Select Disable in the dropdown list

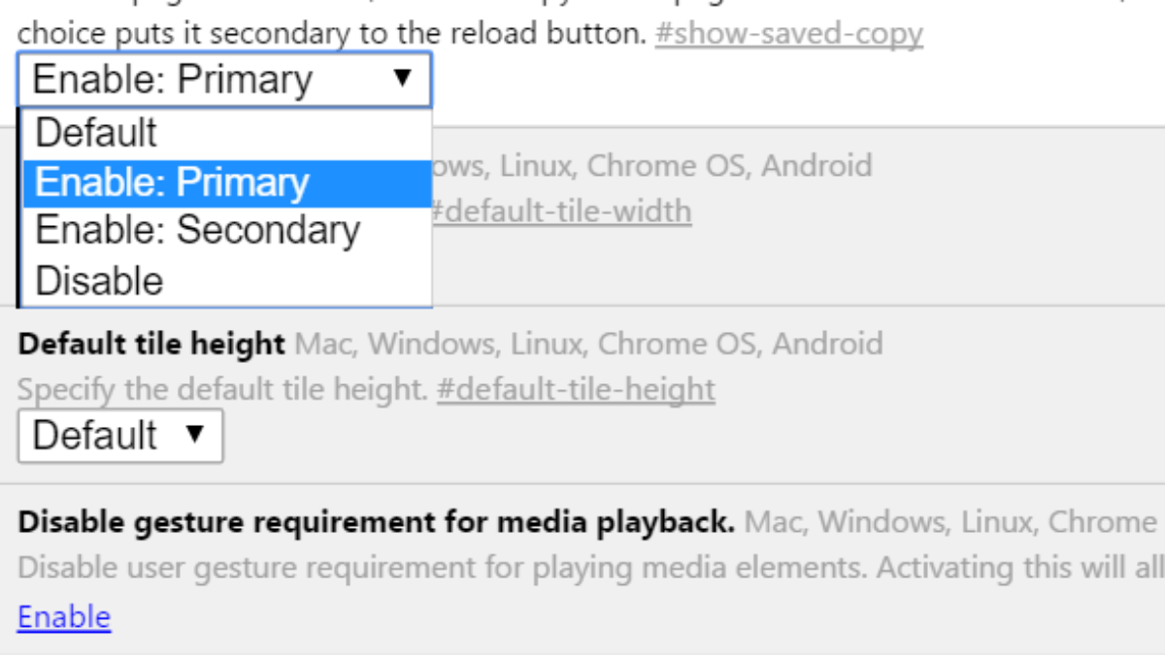click(99, 281)
